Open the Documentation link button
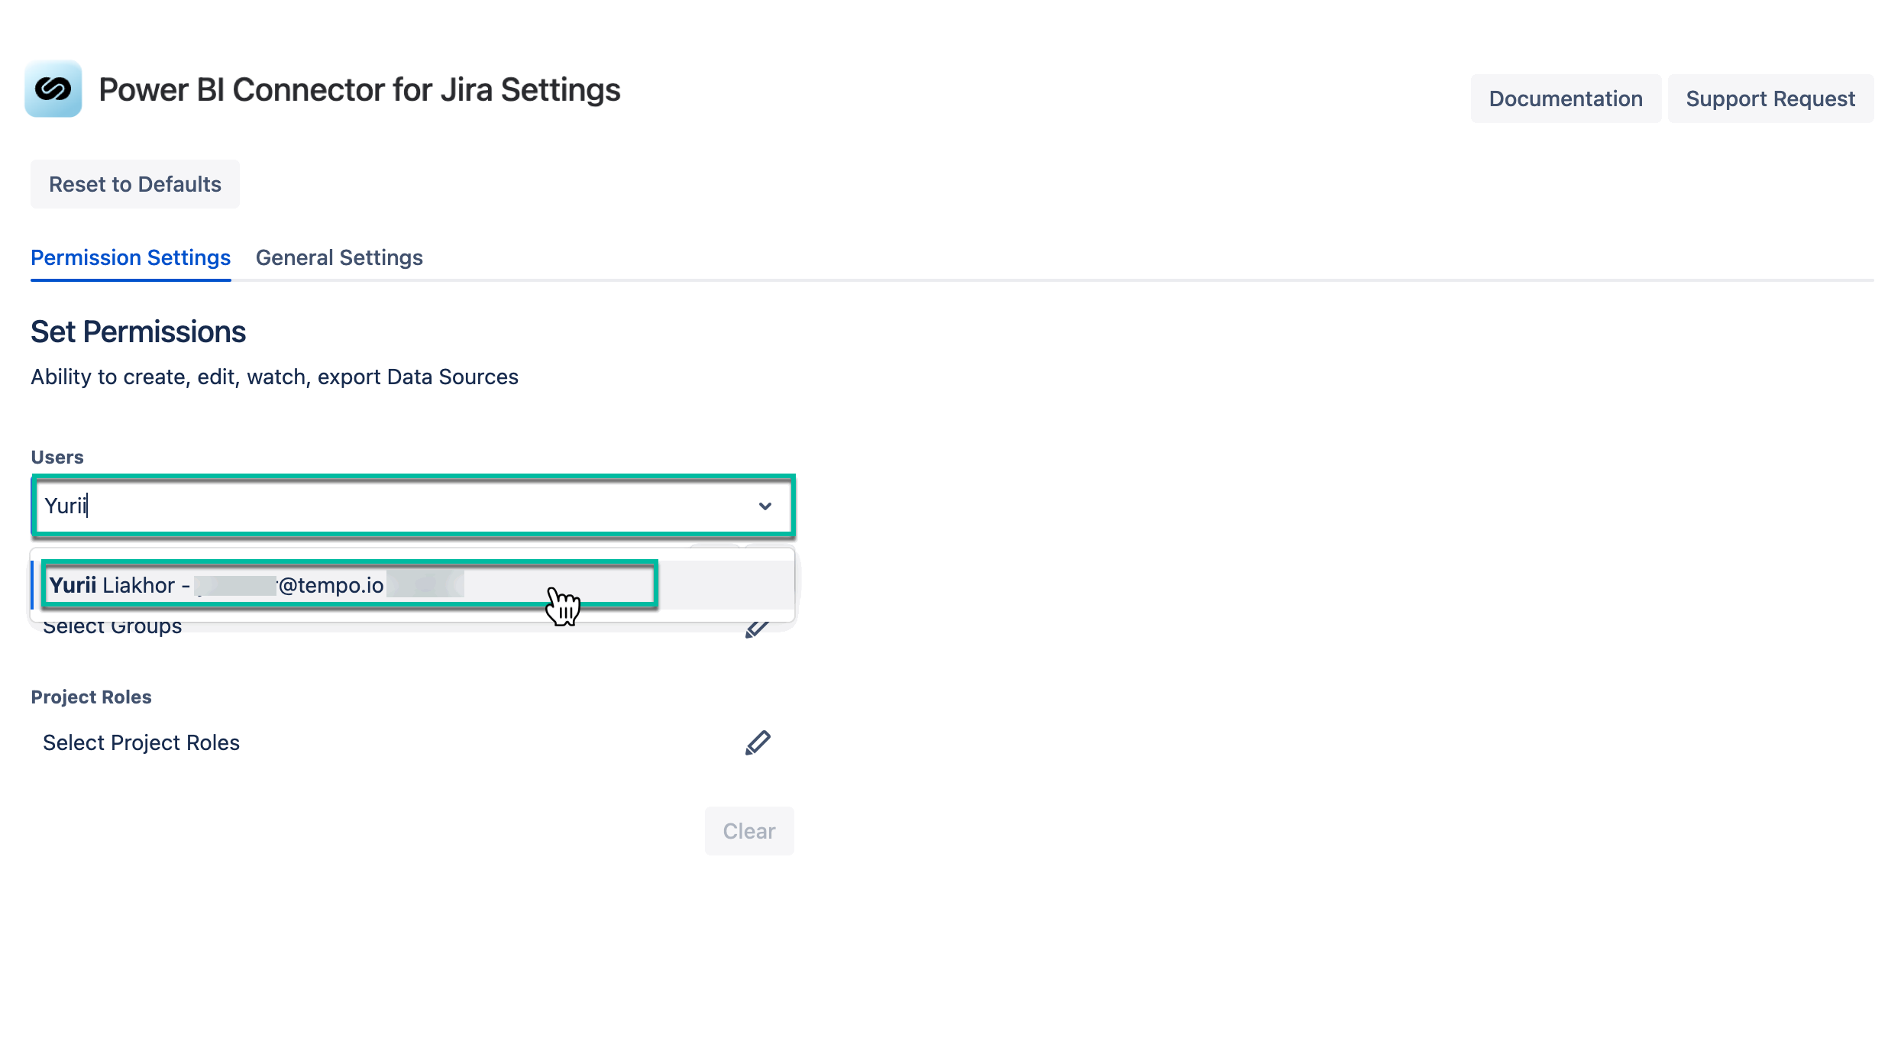Viewport: 1888px width, 1051px height. pos(1566,99)
